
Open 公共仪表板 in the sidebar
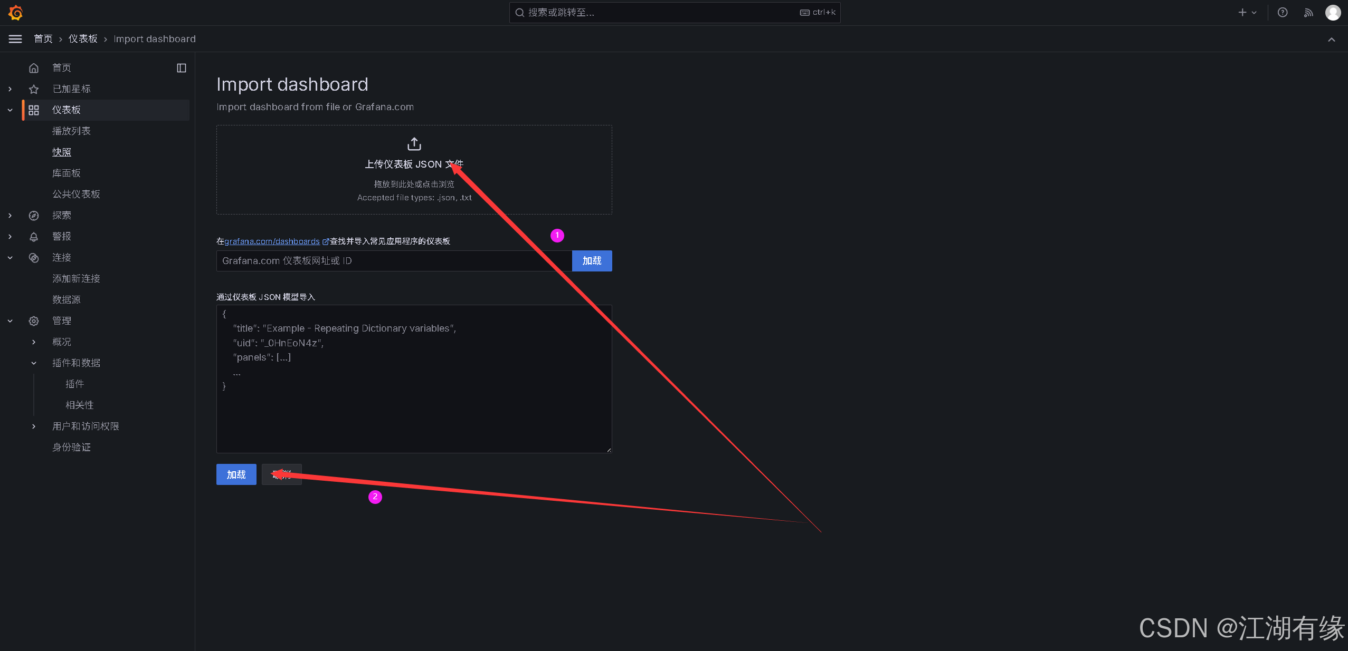(x=76, y=194)
